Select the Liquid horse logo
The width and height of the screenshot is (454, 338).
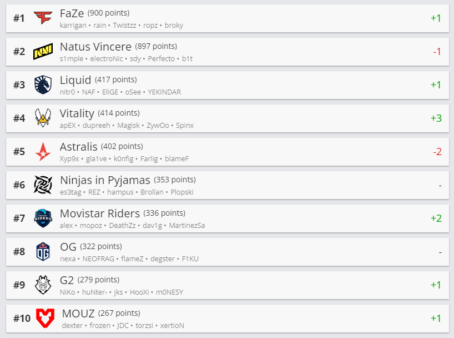pyautogui.click(x=43, y=85)
